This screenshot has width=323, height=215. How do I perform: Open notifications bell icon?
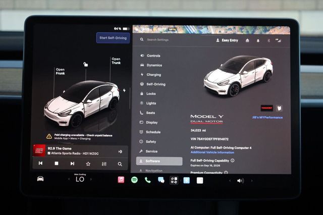[258, 41]
